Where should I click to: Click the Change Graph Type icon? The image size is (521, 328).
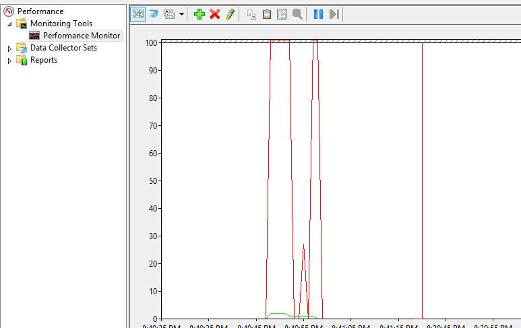[169, 14]
